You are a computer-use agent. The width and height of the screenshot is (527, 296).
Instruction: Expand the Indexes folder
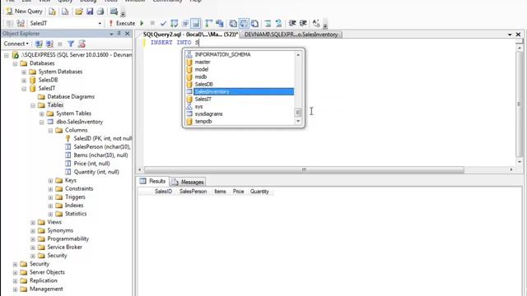click(x=50, y=206)
